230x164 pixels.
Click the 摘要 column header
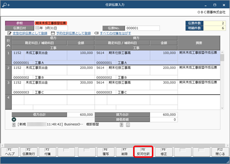[x=199, y=43]
